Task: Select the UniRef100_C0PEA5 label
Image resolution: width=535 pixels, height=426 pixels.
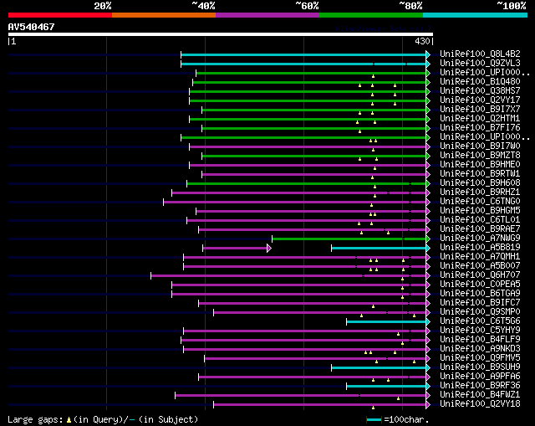Action: coord(480,285)
